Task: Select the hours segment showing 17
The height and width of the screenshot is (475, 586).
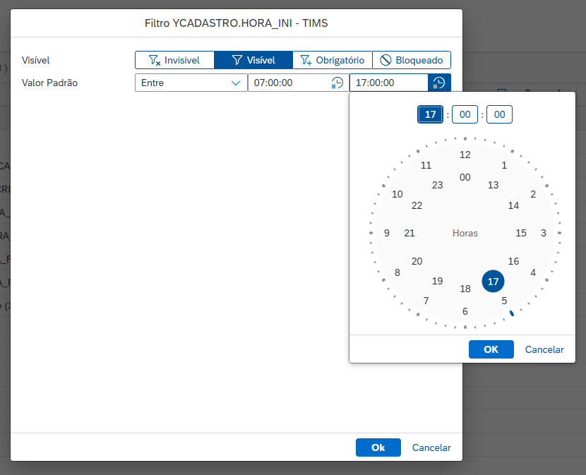Action: (430, 114)
